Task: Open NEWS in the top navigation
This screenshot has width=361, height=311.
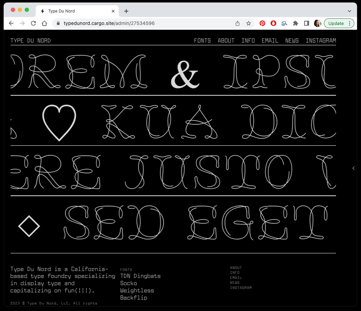Action: (x=292, y=41)
